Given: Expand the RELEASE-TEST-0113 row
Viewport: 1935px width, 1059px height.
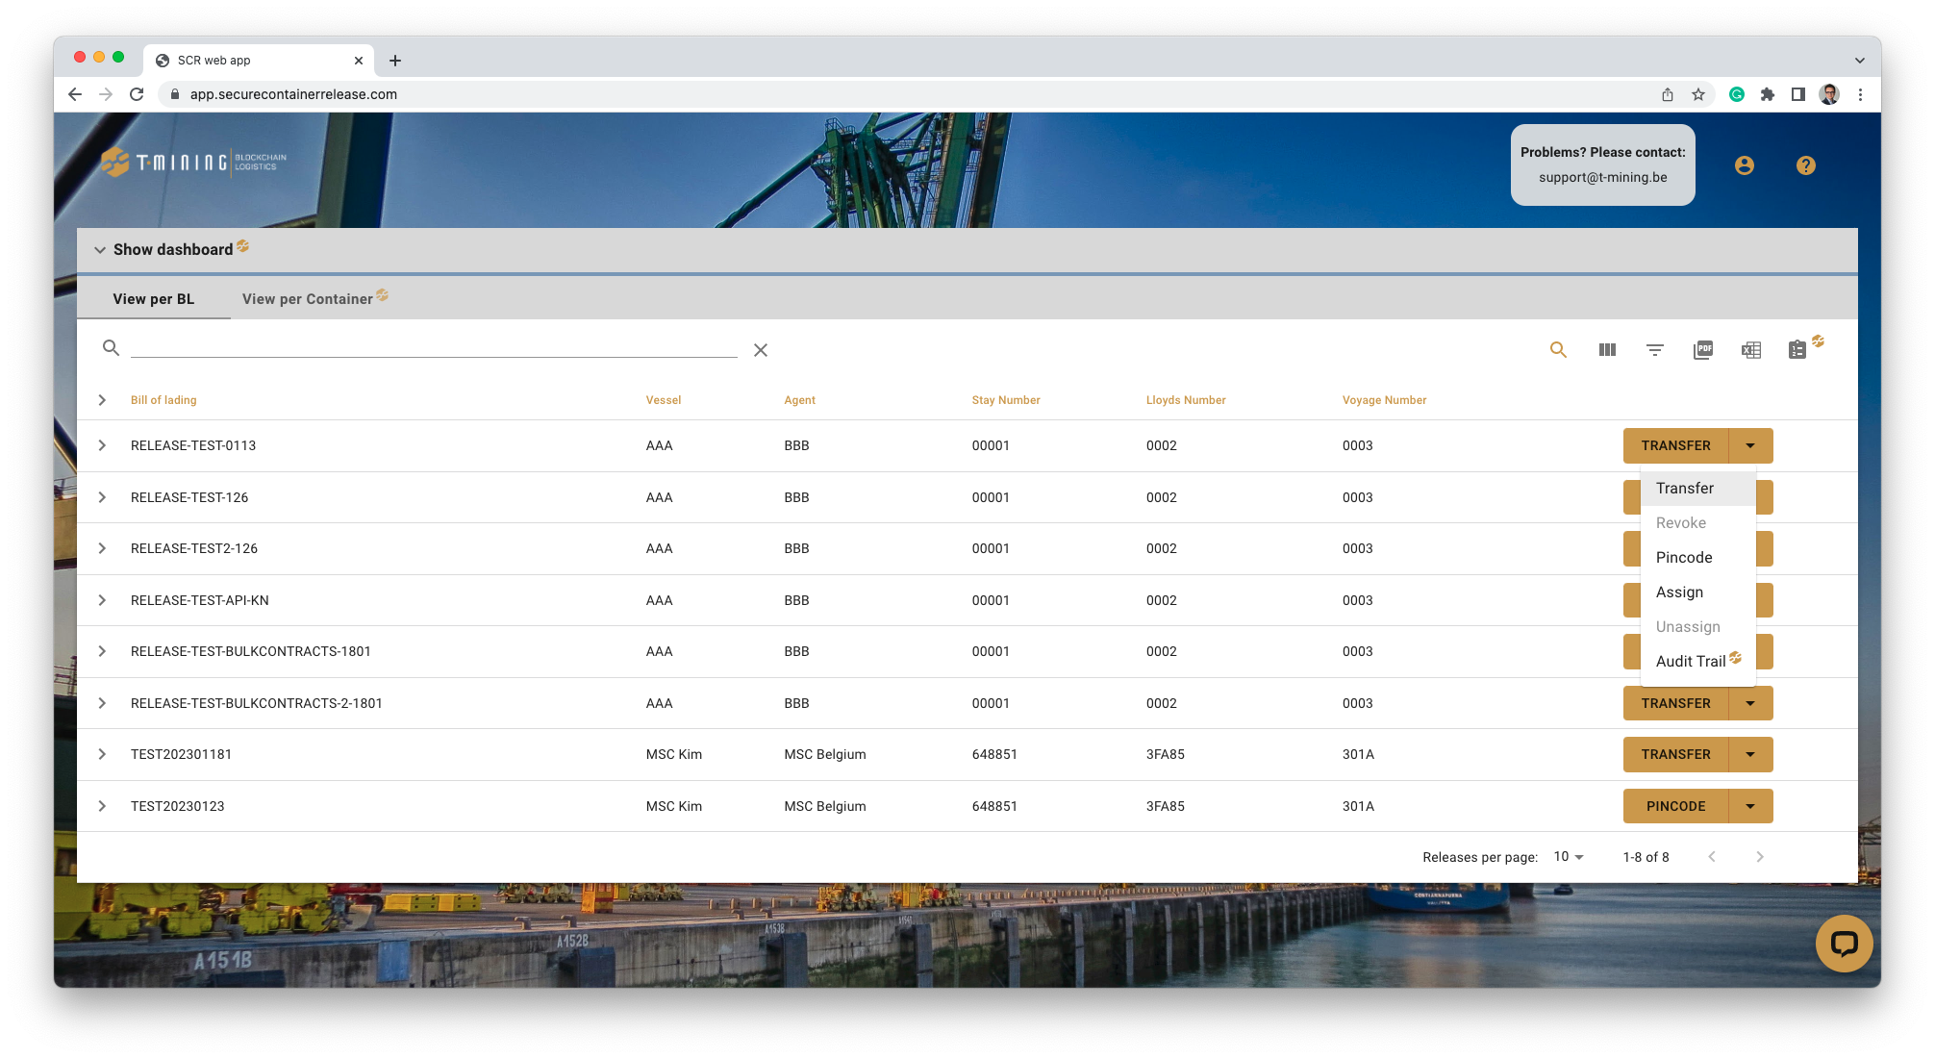Looking at the screenshot, I should 102,445.
